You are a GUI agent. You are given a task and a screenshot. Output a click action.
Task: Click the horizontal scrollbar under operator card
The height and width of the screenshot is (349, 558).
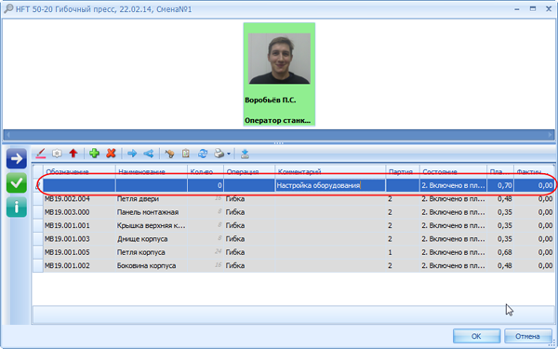[279, 135]
